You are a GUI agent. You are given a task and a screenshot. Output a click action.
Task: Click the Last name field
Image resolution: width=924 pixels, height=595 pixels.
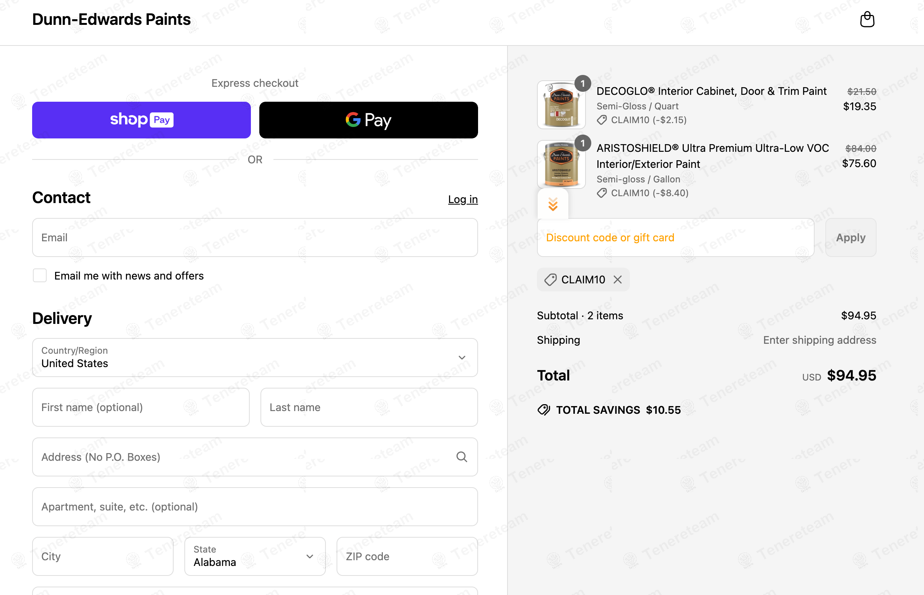click(369, 407)
